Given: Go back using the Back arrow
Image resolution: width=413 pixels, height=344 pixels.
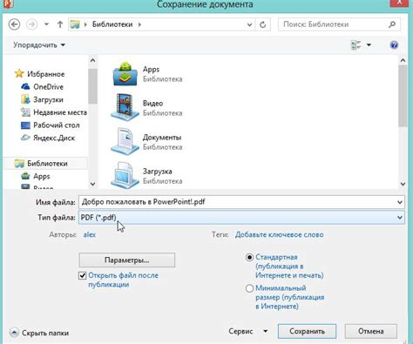Looking at the screenshot, I should coord(14,24).
